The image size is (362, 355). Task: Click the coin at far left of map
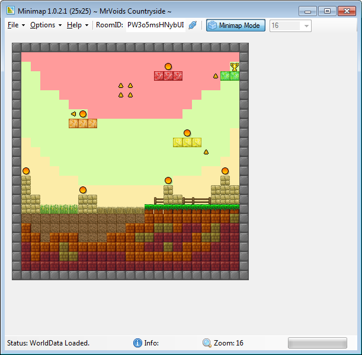tap(26, 171)
